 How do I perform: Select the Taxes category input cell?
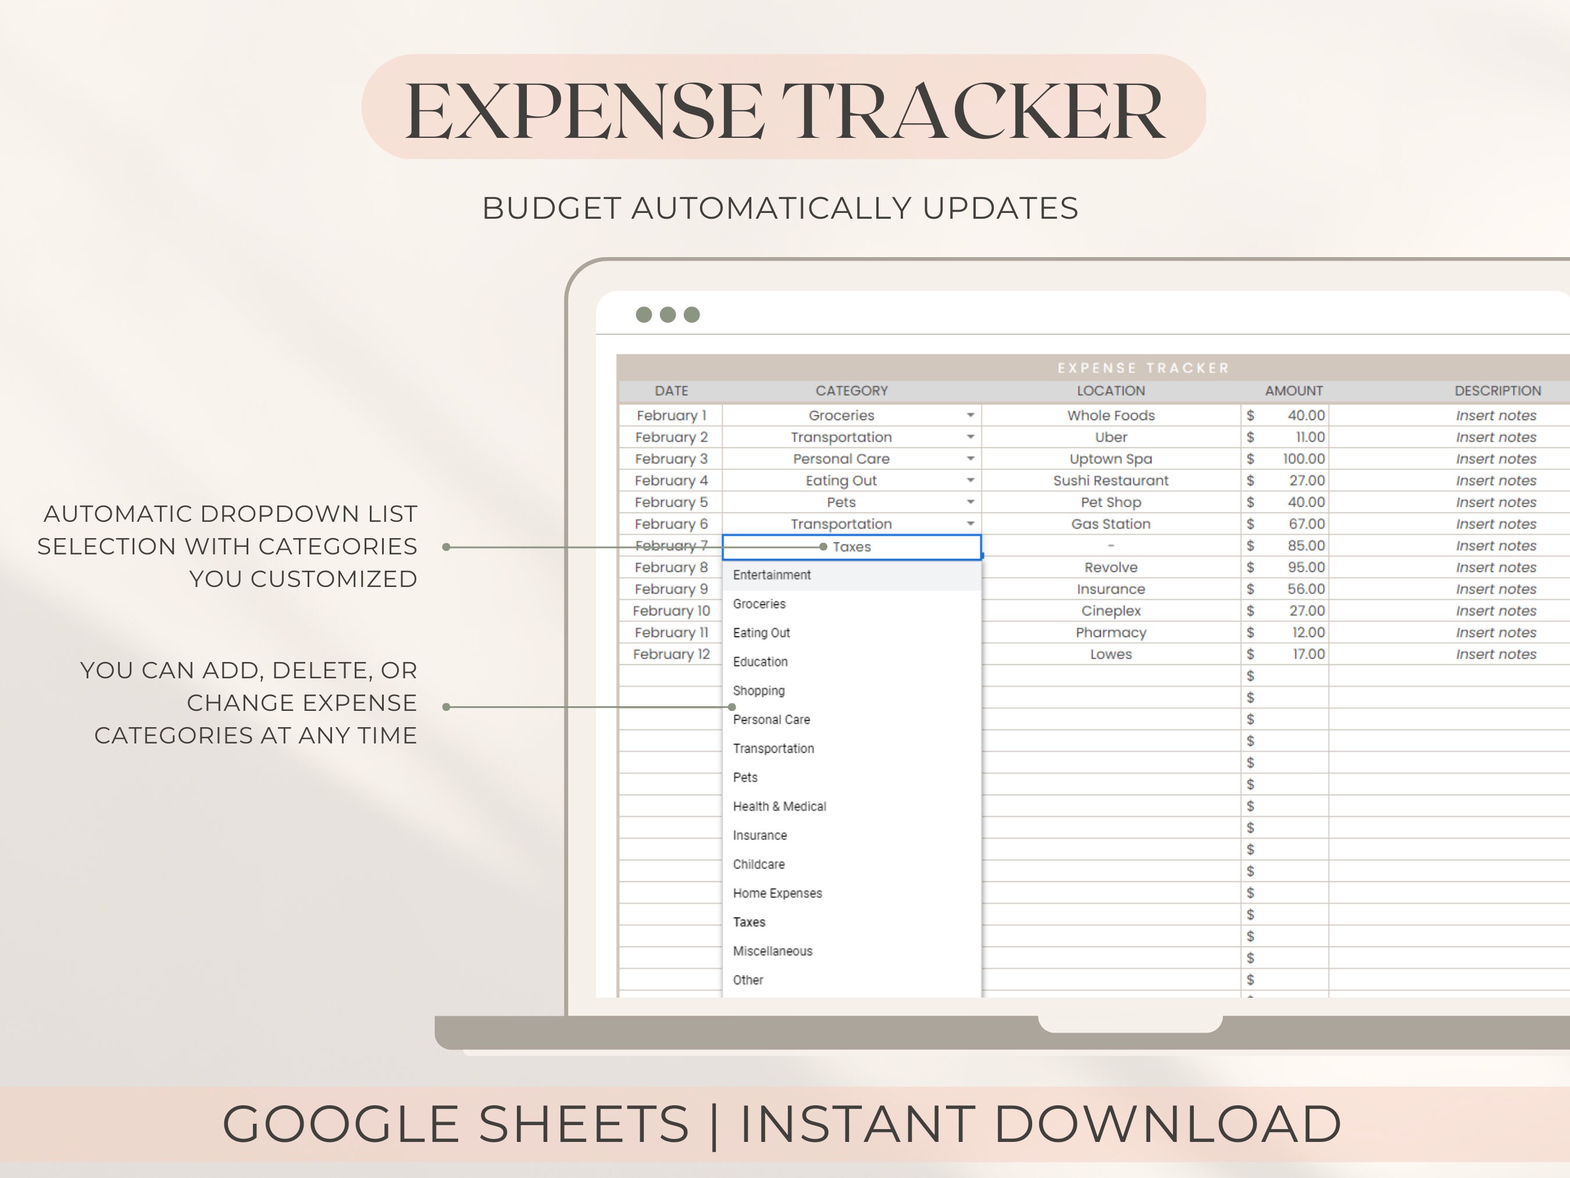coord(852,547)
